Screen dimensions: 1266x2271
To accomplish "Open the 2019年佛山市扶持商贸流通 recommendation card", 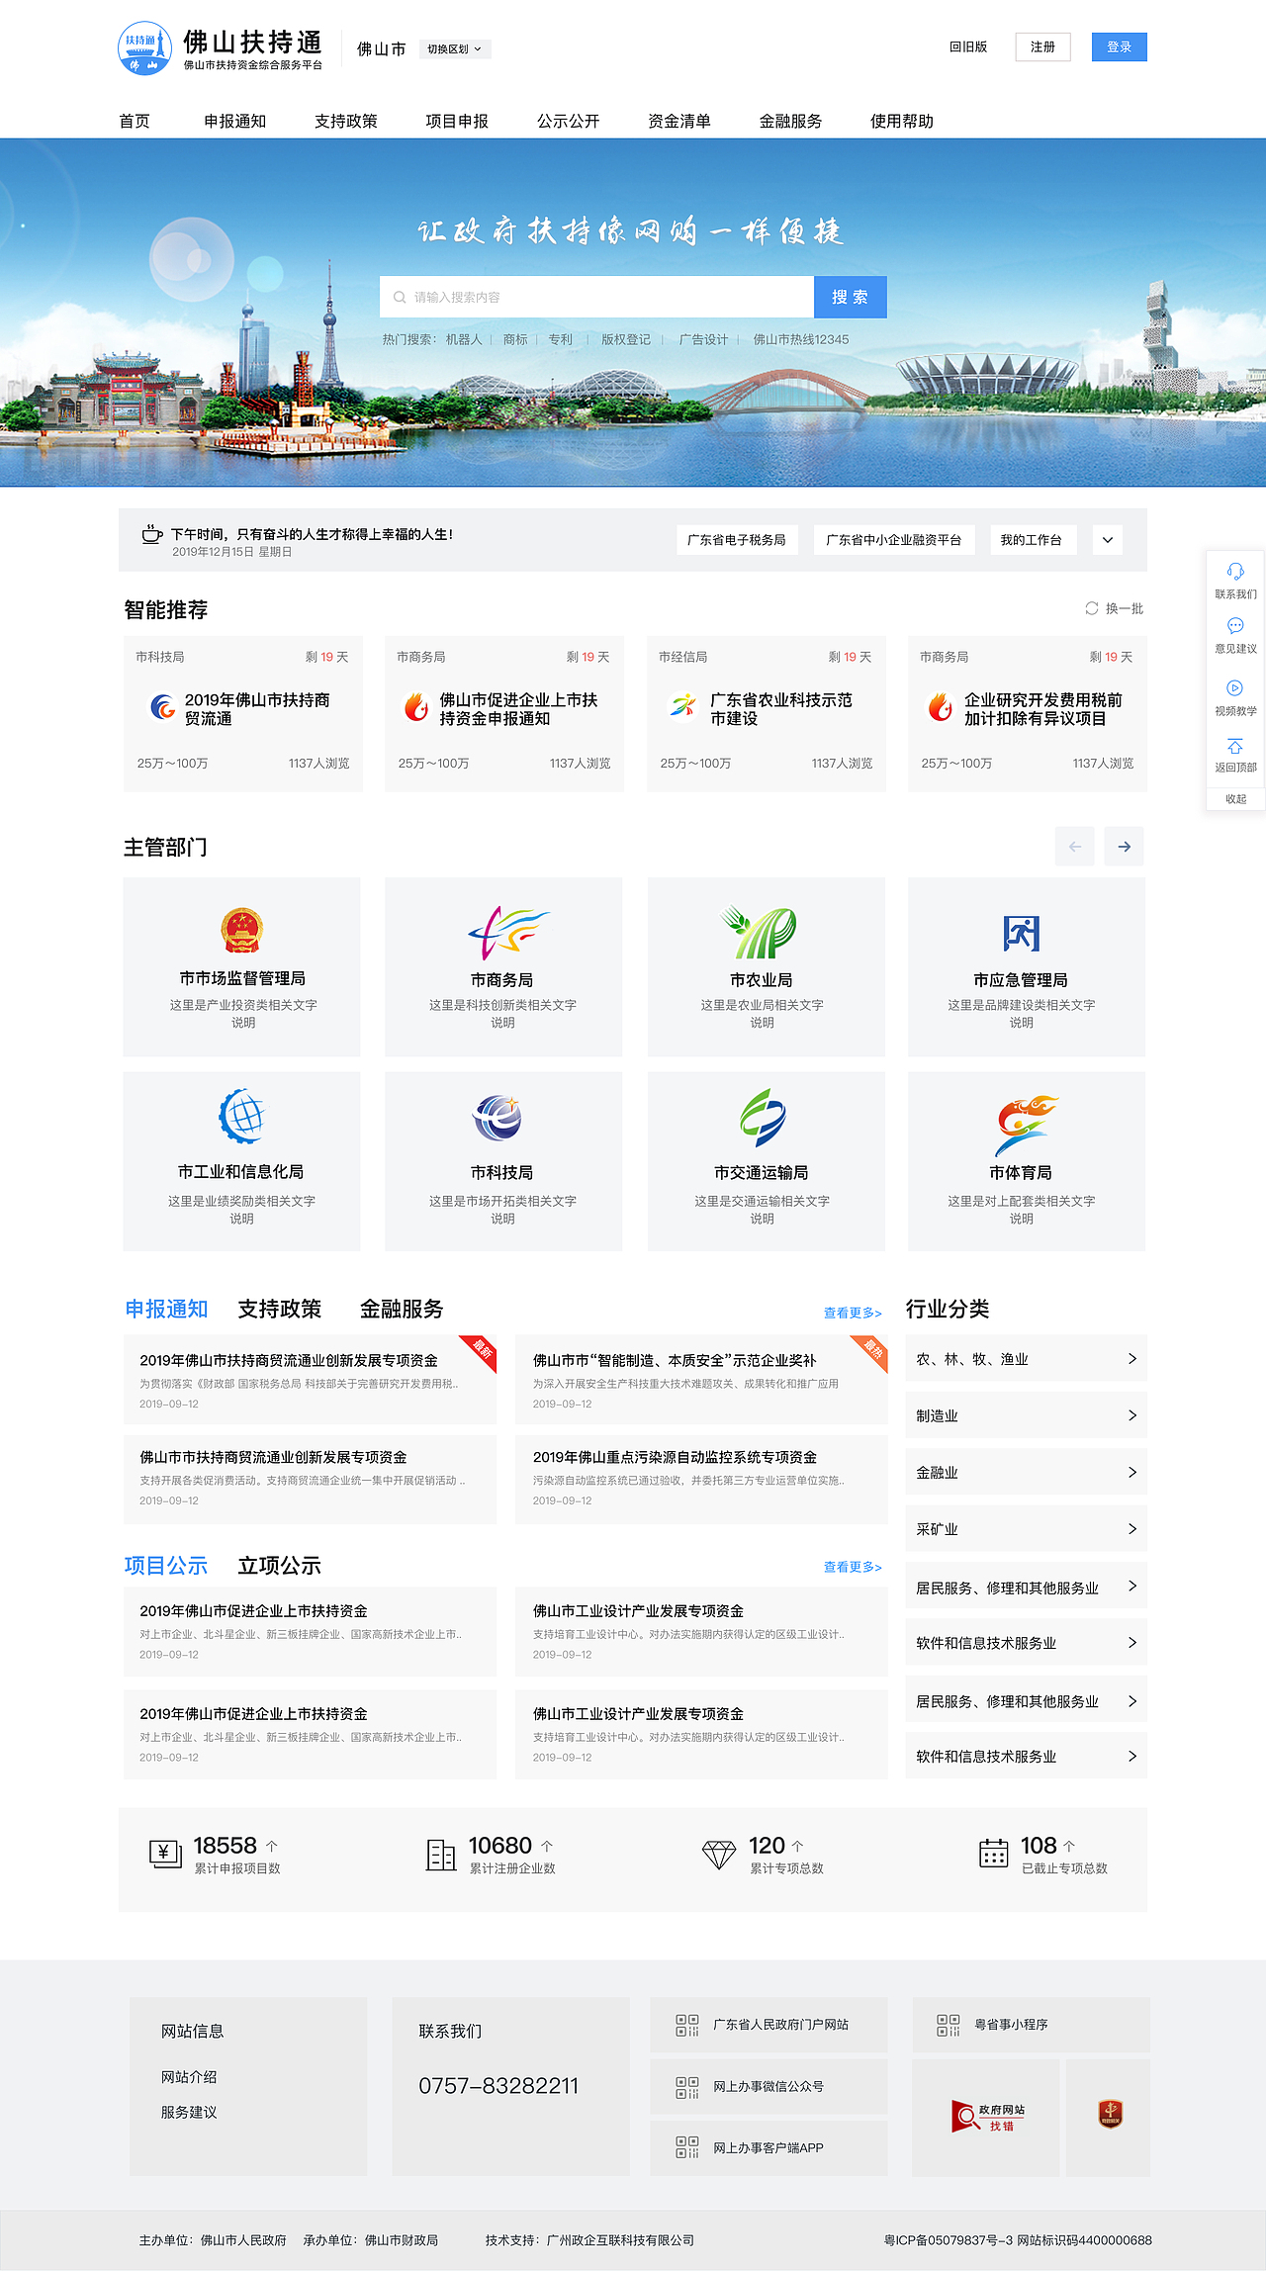I will [243, 713].
